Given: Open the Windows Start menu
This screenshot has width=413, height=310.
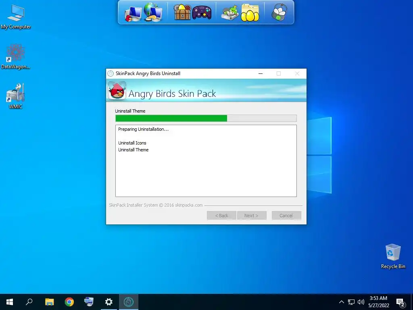Looking at the screenshot, I should pyautogui.click(x=10, y=302).
